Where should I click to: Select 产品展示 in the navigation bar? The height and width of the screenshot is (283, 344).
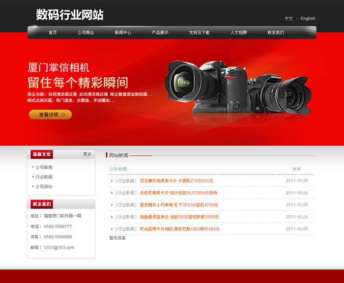[160, 32]
